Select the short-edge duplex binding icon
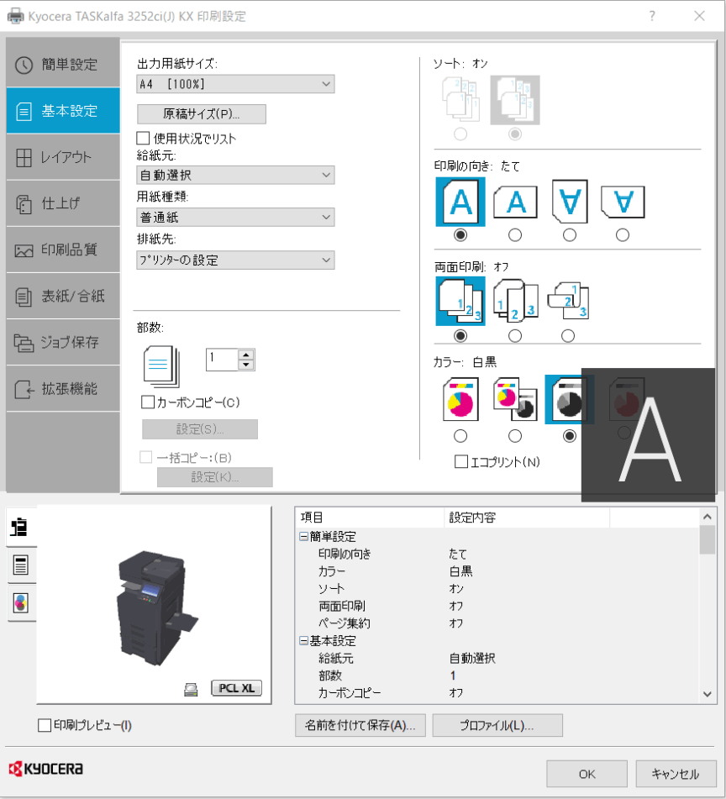The height and width of the screenshot is (799, 726). click(x=568, y=300)
